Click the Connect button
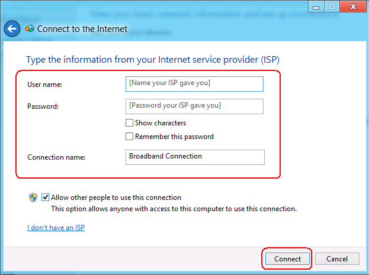Image resolution: width=369 pixels, height=275 pixels. click(x=287, y=259)
